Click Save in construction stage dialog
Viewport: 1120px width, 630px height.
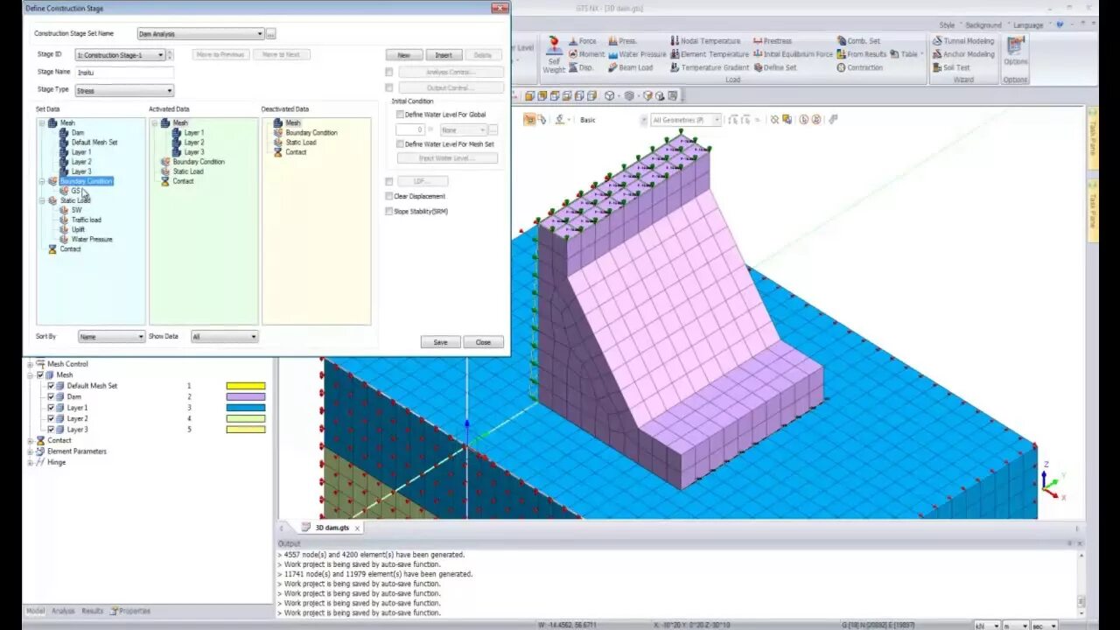(x=440, y=342)
